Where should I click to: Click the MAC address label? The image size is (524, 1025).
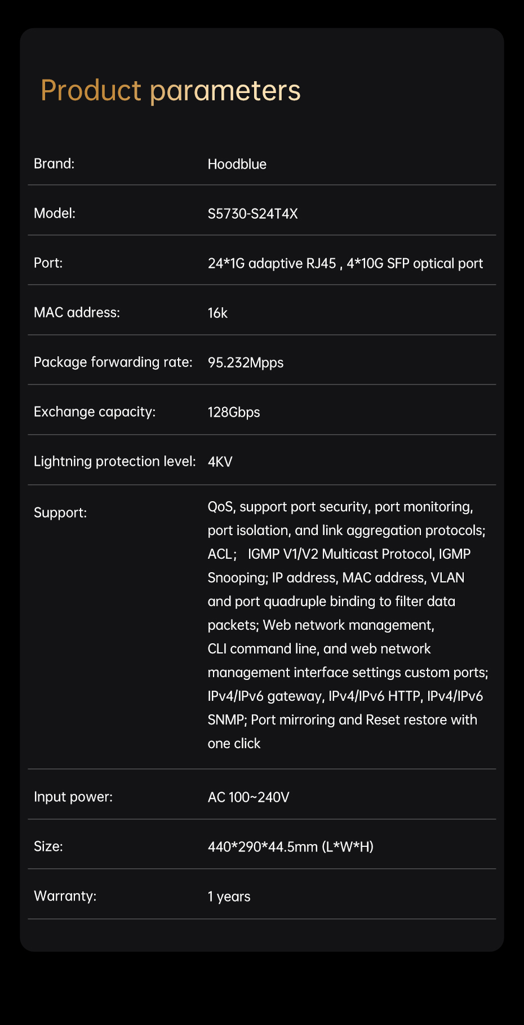pyautogui.click(x=77, y=313)
